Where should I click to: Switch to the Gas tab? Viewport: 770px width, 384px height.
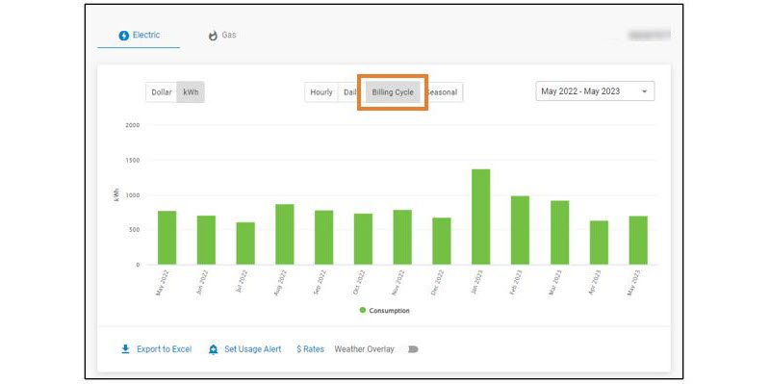pos(222,36)
